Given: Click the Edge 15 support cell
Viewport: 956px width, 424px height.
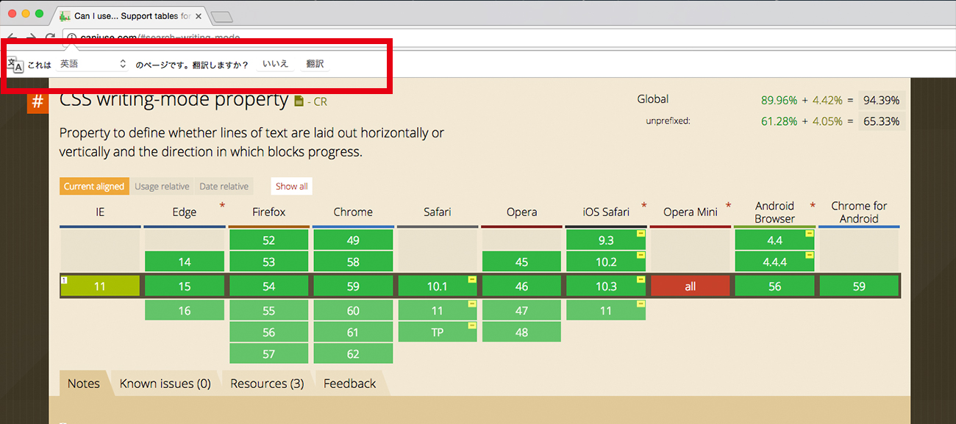Looking at the screenshot, I should 185,287.
